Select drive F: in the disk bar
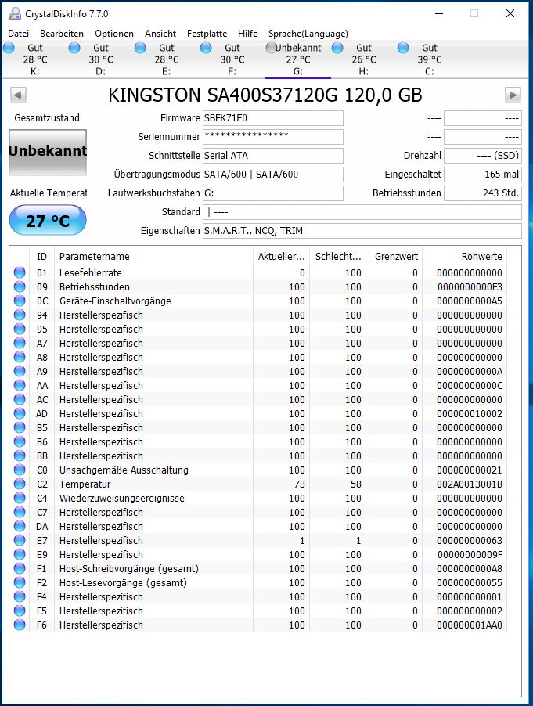This screenshot has height=706, width=533. 232,59
